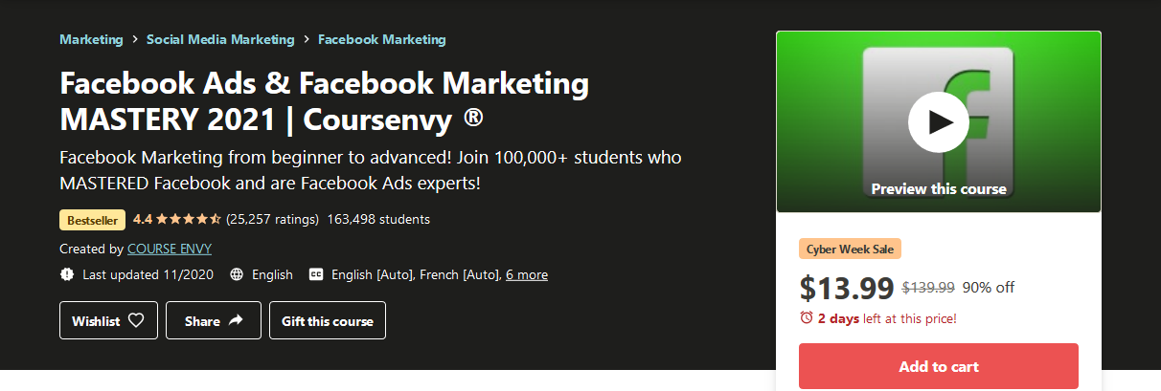Open the 25,257 ratings count
The width and height of the screenshot is (1161, 391).
tap(272, 219)
